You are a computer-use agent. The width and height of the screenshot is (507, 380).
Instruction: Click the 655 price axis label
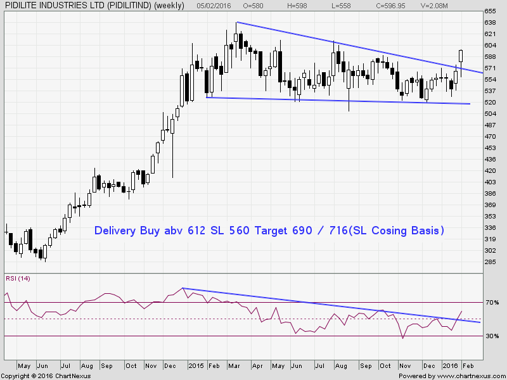point(490,11)
